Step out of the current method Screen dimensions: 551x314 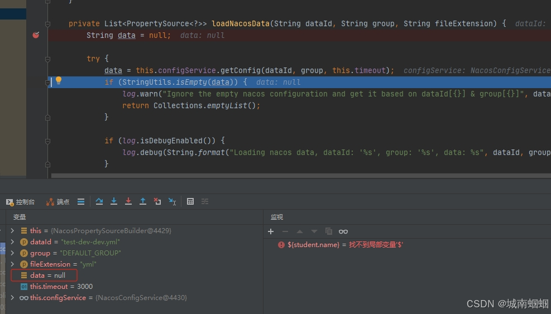pyautogui.click(x=143, y=201)
